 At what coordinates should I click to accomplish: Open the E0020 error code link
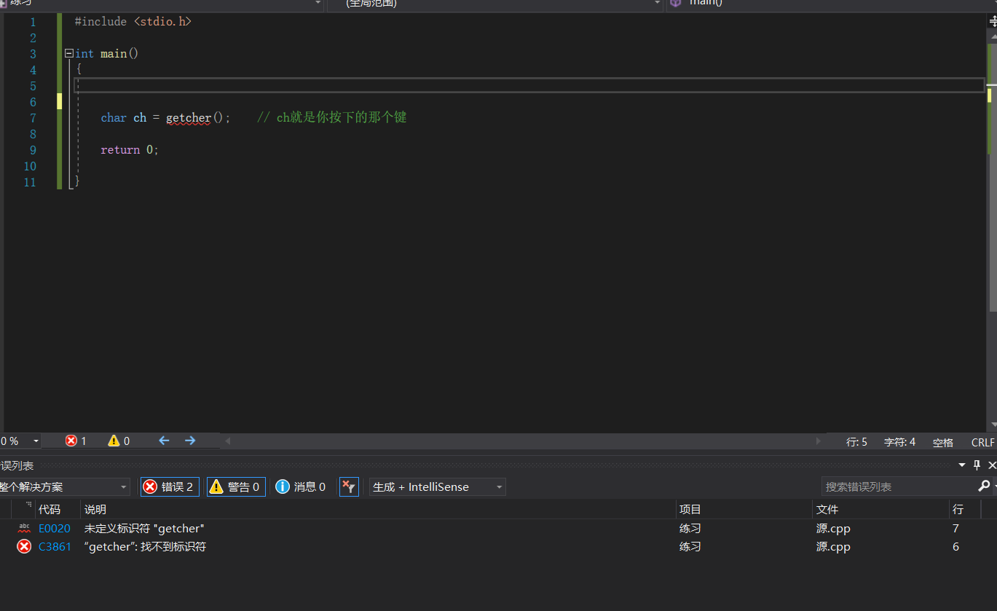click(x=55, y=528)
